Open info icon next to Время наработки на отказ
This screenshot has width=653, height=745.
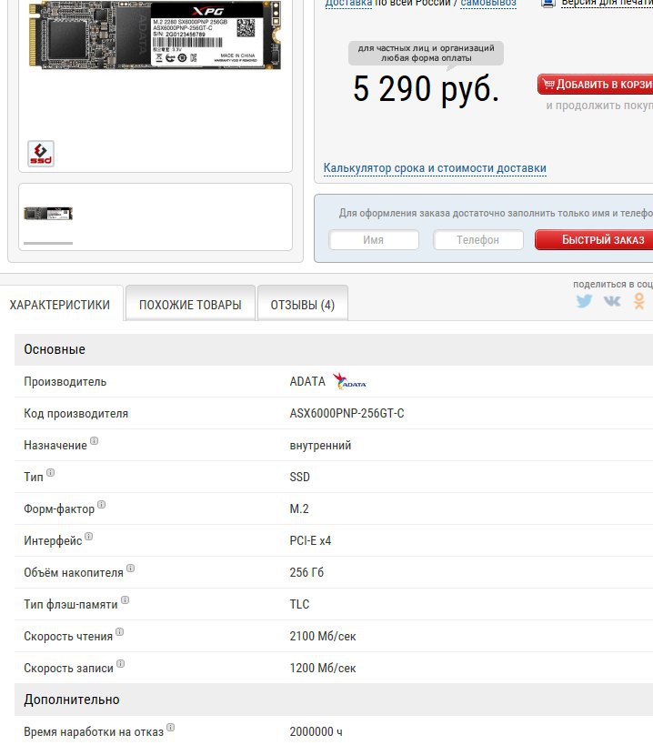(170, 727)
